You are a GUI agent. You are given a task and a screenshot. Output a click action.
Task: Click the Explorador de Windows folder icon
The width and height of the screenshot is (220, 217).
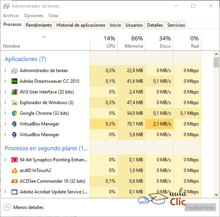click(x=15, y=103)
